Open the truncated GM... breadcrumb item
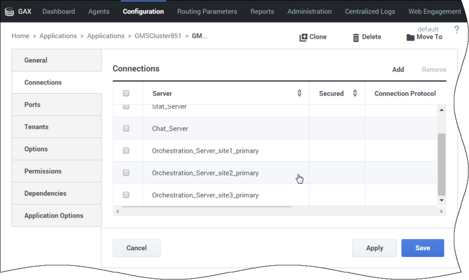Screen dimensions: 469x280 pyautogui.click(x=199, y=36)
